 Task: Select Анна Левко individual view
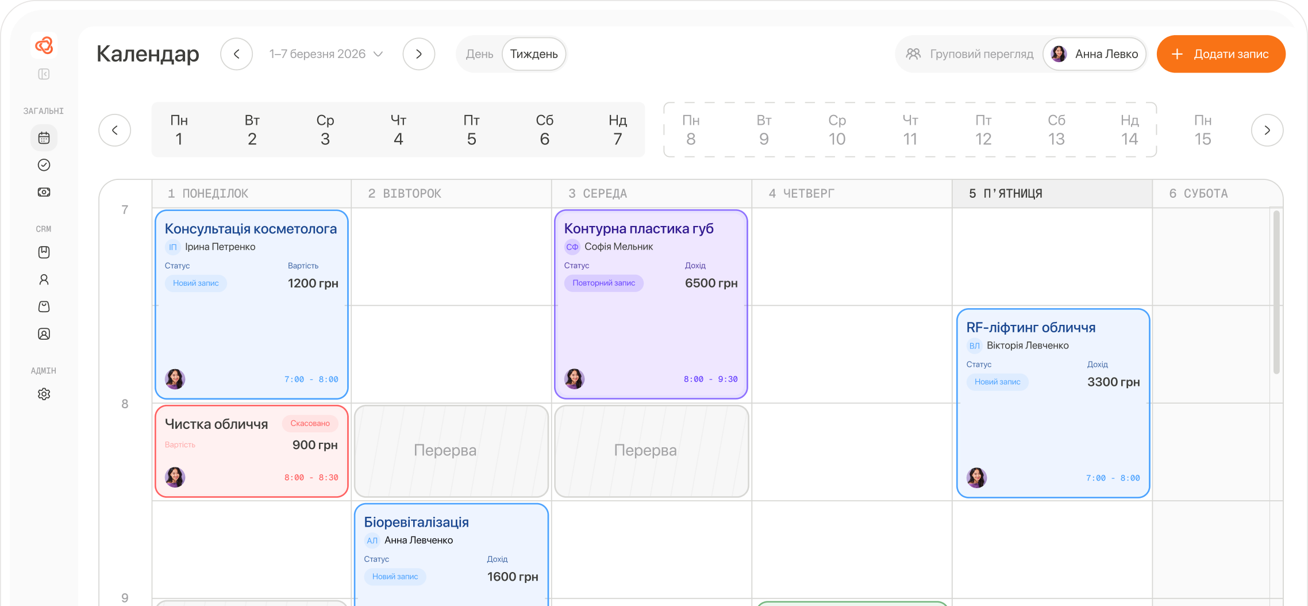[1094, 54]
